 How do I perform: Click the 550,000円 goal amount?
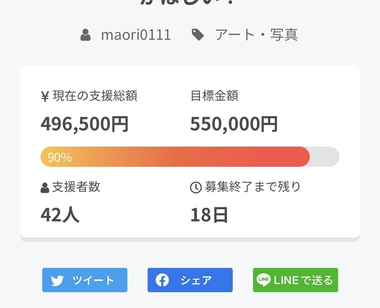coord(234,124)
